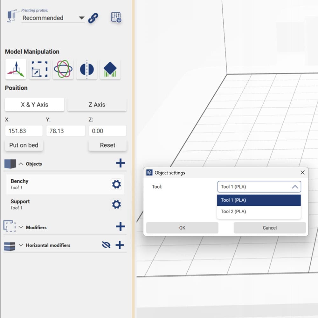Open advanced print settings icon

click(x=116, y=17)
